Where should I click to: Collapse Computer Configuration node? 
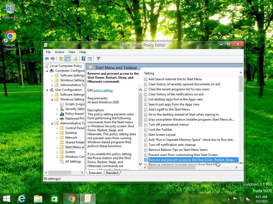[47, 71]
